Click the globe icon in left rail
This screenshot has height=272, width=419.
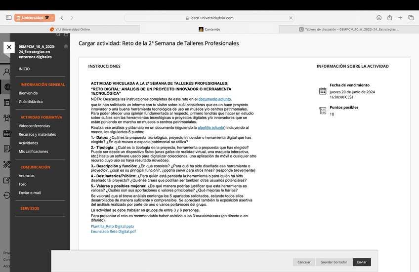(7, 87)
